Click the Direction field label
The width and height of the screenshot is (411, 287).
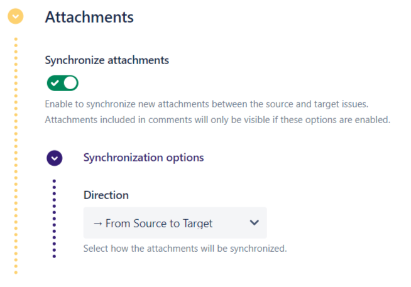click(106, 195)
